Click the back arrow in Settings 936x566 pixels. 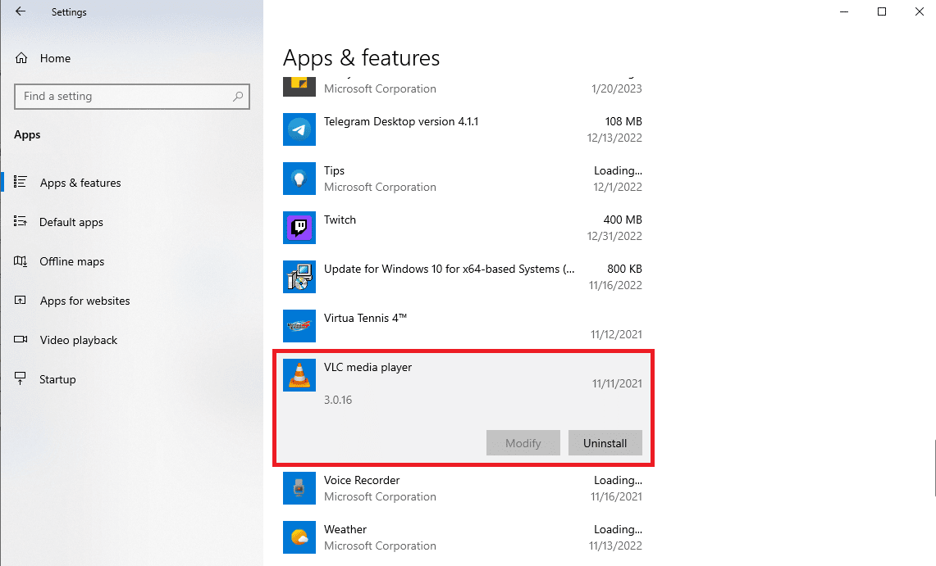(x=21, y=11)
